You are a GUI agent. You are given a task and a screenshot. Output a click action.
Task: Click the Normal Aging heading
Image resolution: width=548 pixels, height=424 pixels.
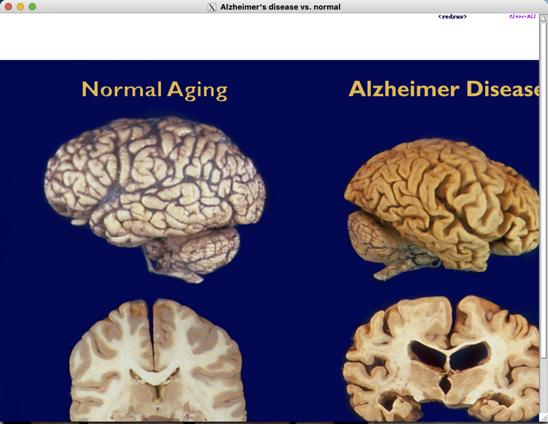point(154,90)
